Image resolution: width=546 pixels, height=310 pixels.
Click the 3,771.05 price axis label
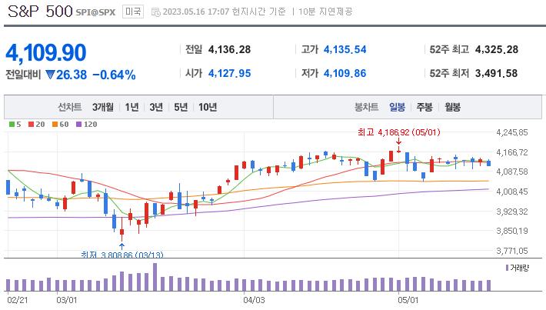tap(512, 251)
